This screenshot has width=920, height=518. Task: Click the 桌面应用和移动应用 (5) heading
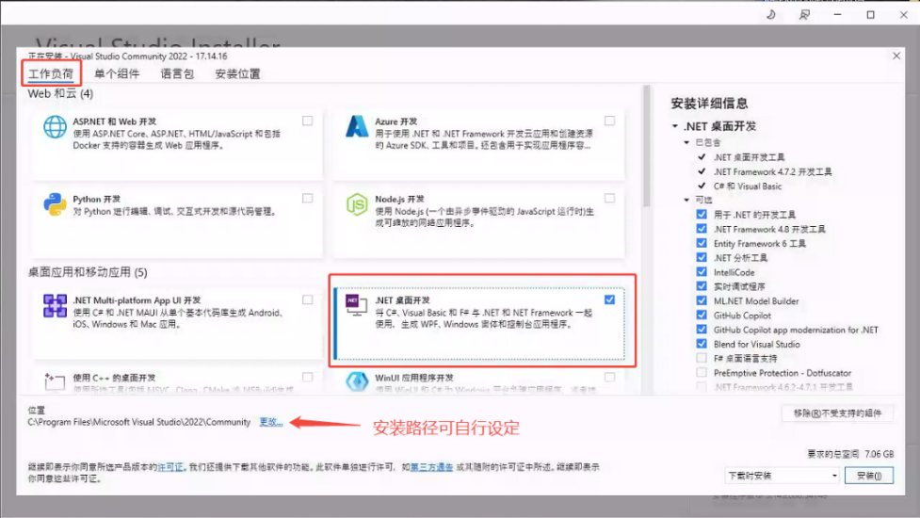88,272
